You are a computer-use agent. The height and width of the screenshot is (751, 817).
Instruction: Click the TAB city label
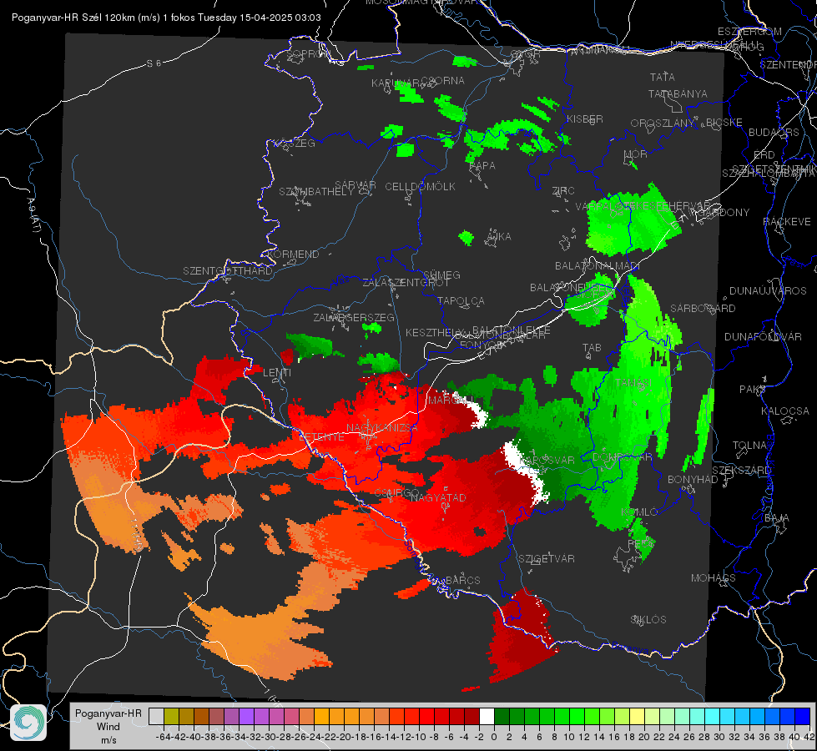click(x=592, y=348)
